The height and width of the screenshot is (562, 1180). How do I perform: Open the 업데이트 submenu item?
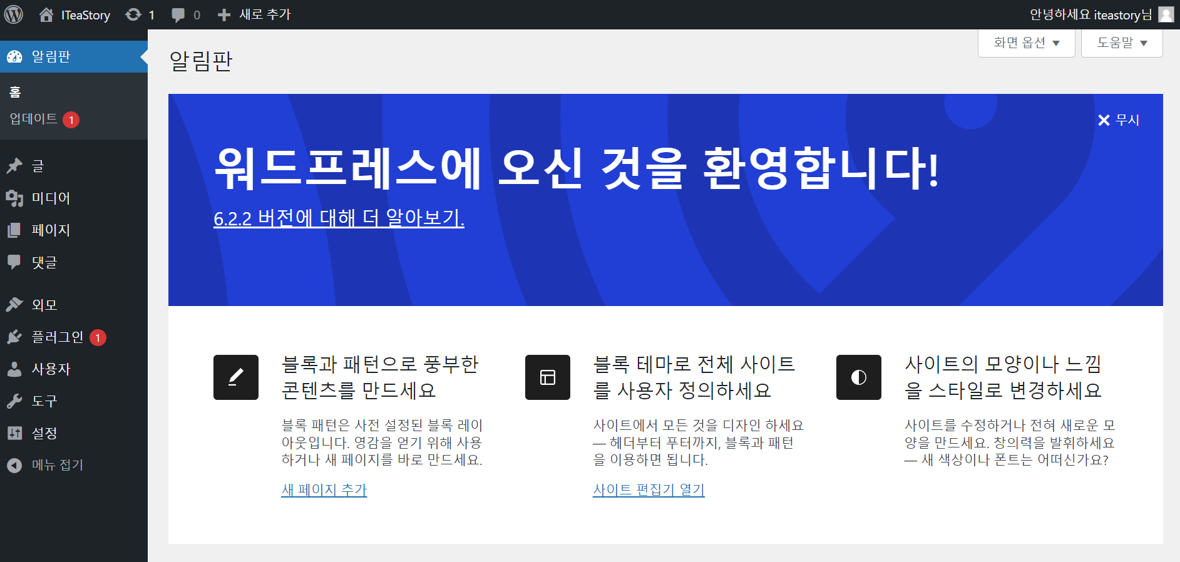click(34, 119)
